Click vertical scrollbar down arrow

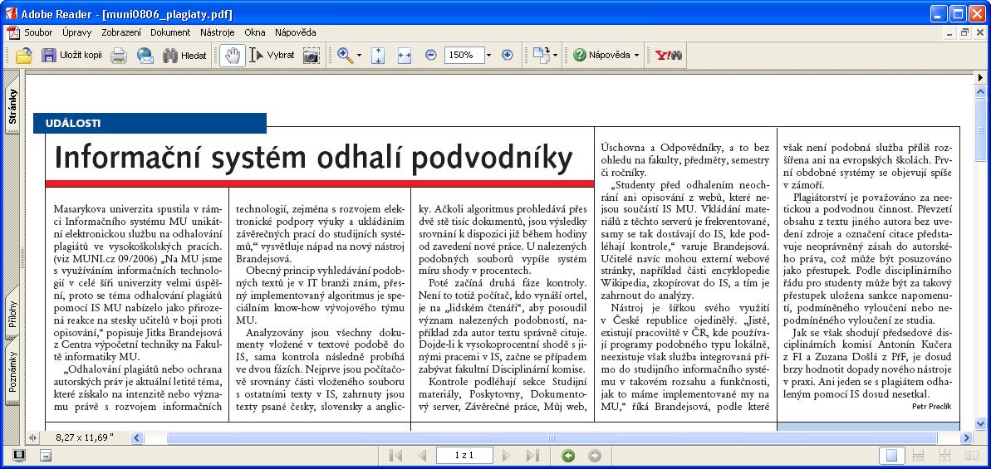(x=981, y=423)
